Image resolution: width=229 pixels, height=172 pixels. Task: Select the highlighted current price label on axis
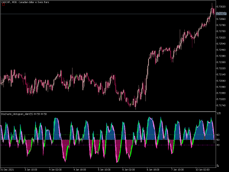click(221, 14)
